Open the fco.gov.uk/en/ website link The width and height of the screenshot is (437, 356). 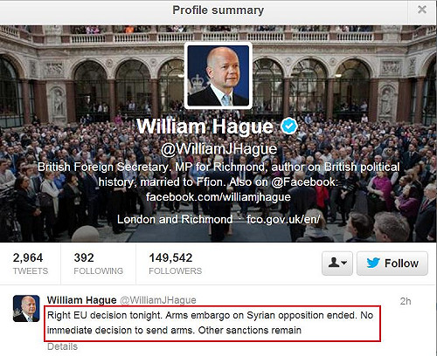[x=283, y=219]
